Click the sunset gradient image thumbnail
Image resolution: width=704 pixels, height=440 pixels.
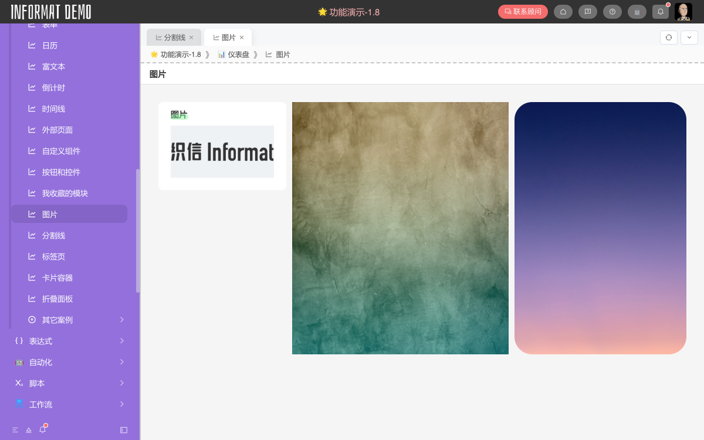600,228
